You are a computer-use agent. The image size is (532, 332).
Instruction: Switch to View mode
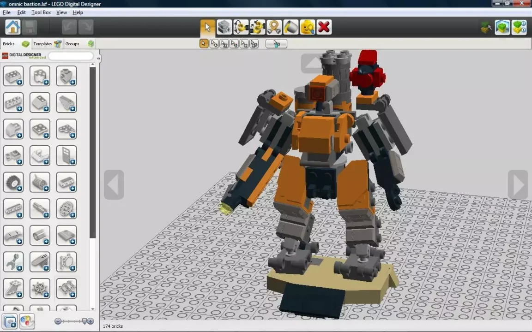[x=502, y=28]
